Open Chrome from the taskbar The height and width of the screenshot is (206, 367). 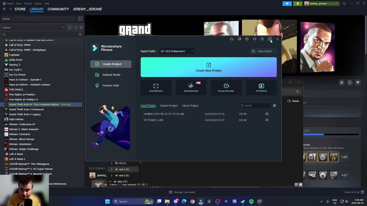[192, 201]
